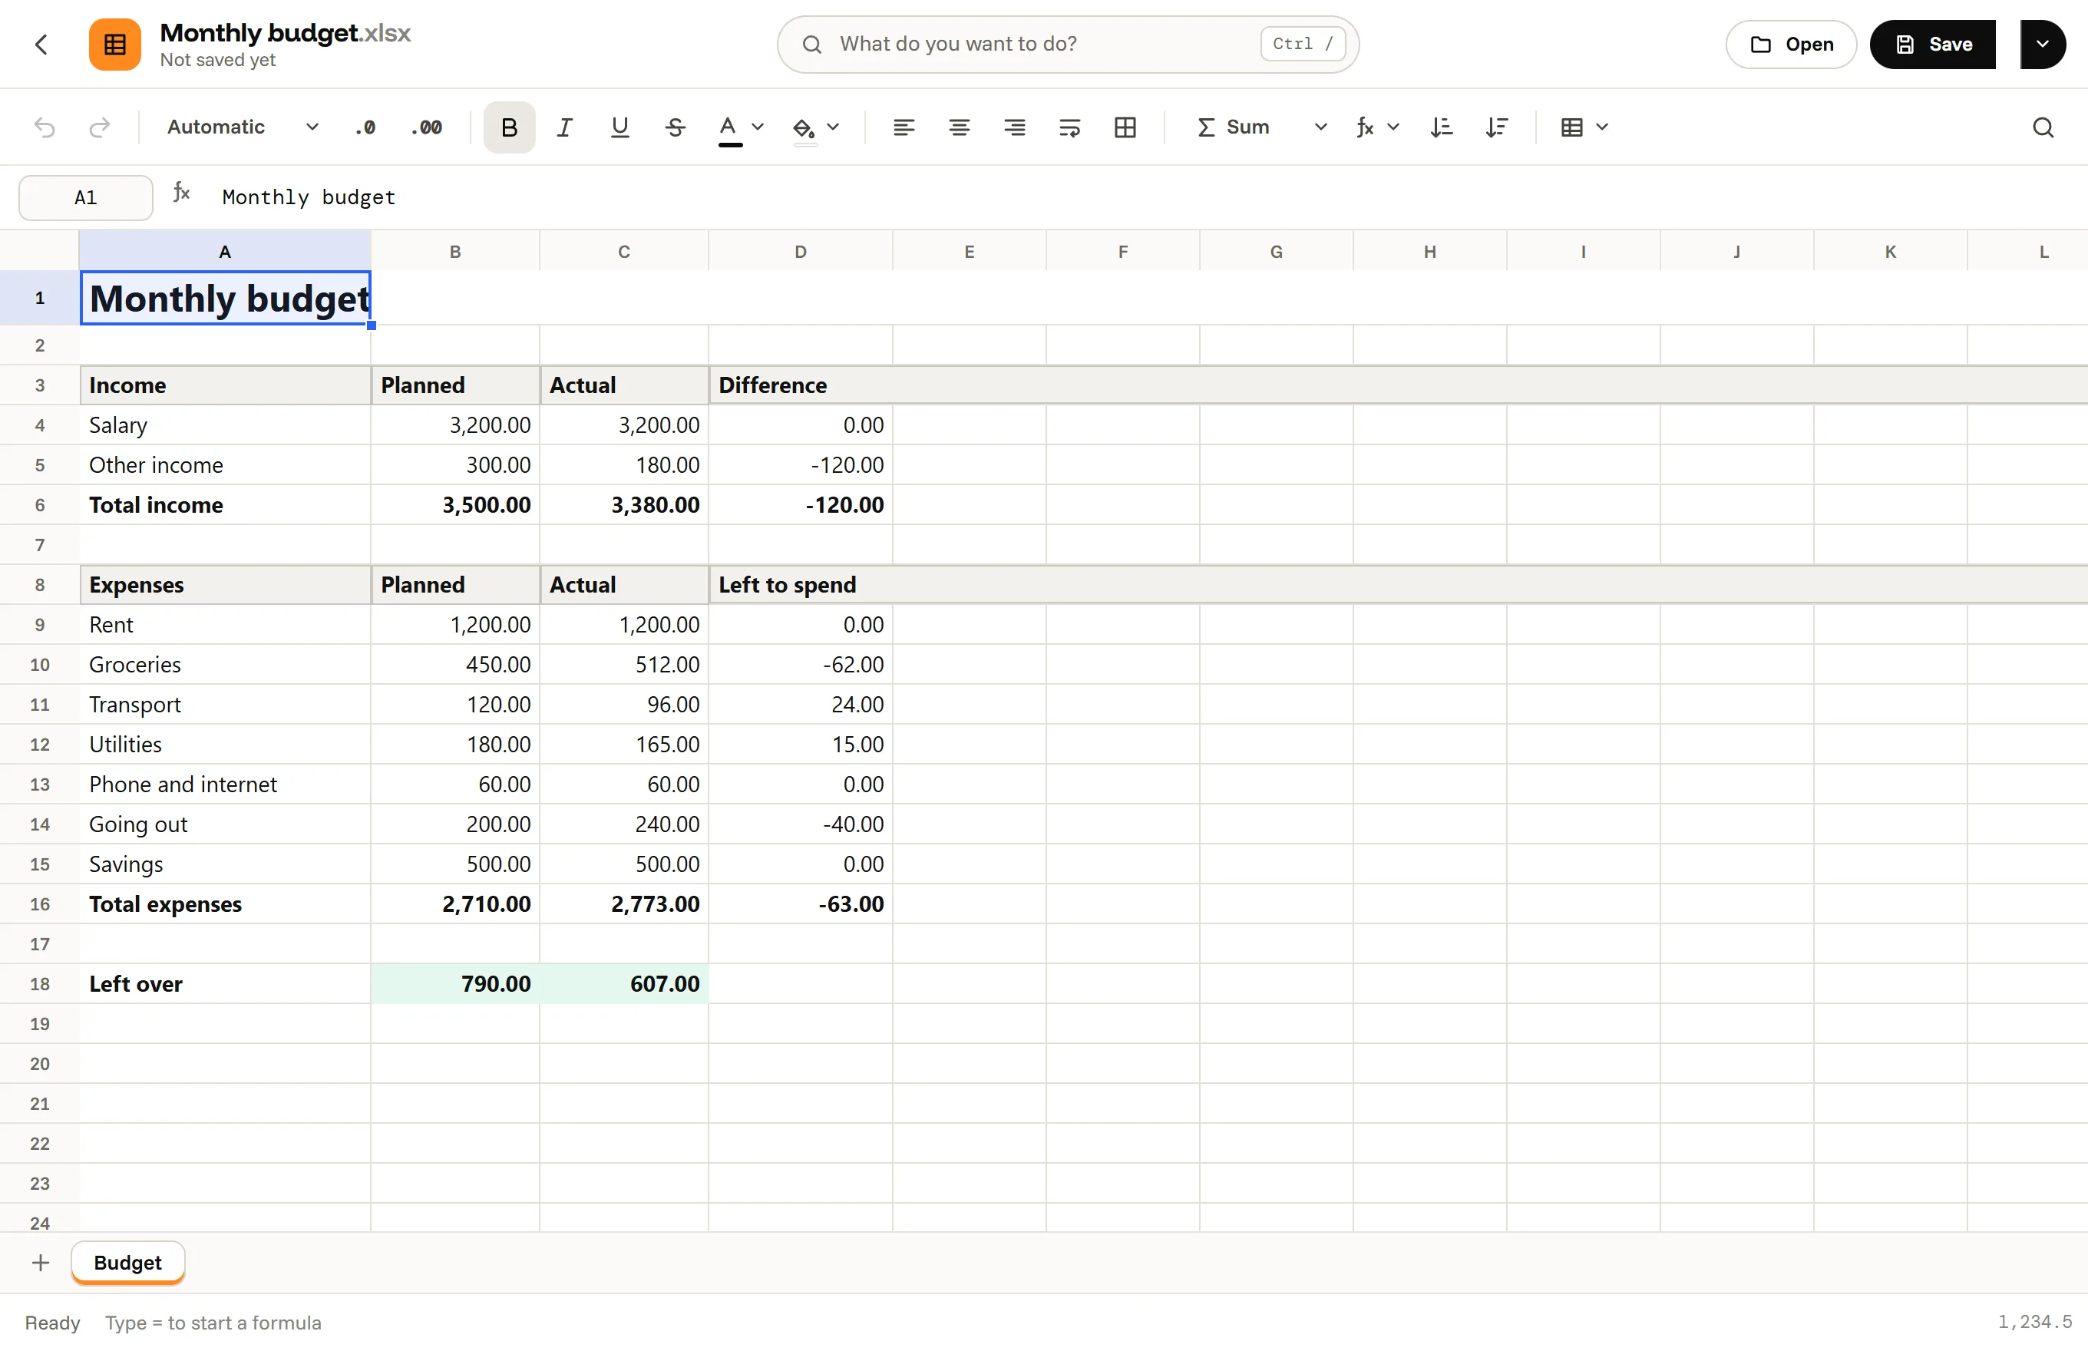Click the A1 cell reference box
Viewport: 2088px width, 1351px height.
pos(85,197)
